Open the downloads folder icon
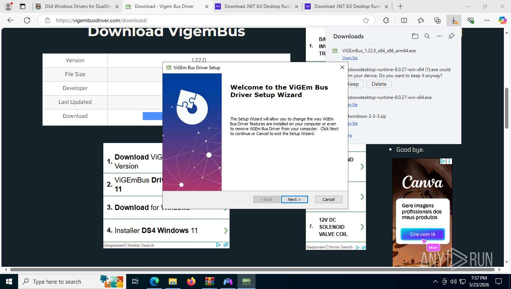 [415, 36]
